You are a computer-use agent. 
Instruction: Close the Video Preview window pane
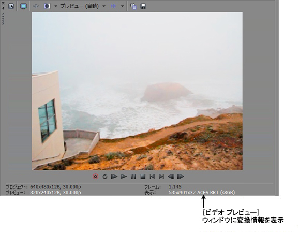click(x=3, y=3)
